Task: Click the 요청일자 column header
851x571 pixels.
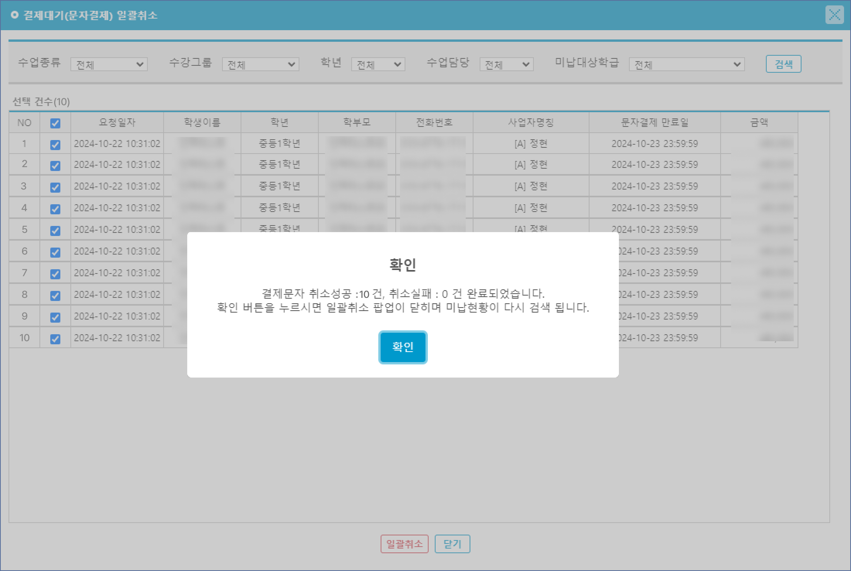Action: pyautogui.click(x=117, y=123)
